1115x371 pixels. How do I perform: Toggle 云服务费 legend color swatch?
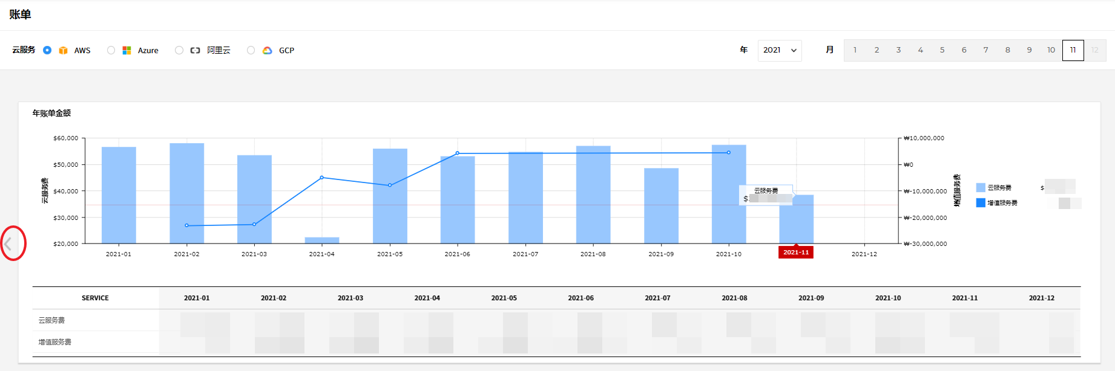pyautogui.click(x=981, y=188)
